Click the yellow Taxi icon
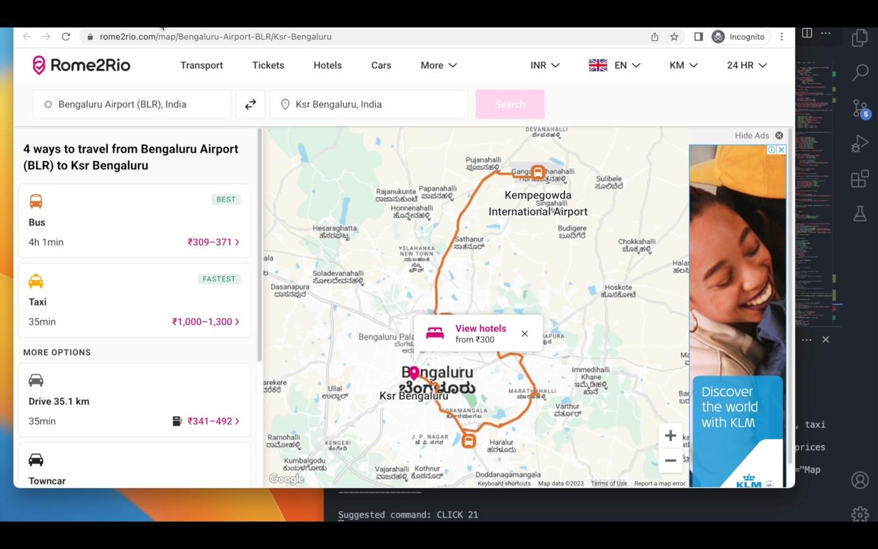878x549 pixels. (36, 281)
